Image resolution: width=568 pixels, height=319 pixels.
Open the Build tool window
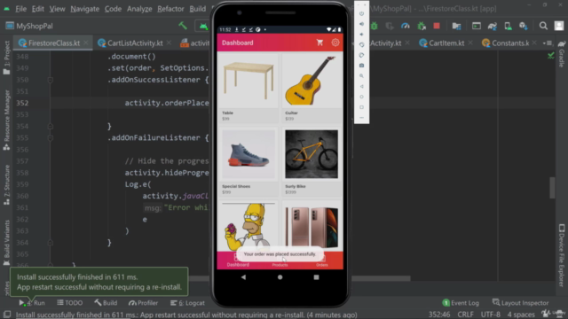[x=106, y=303]
